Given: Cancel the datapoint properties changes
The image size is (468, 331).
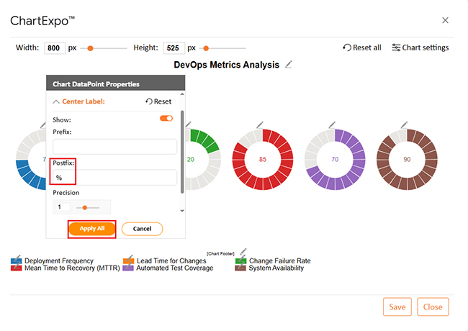Looking at the screenshot, I should click(142, 228).
